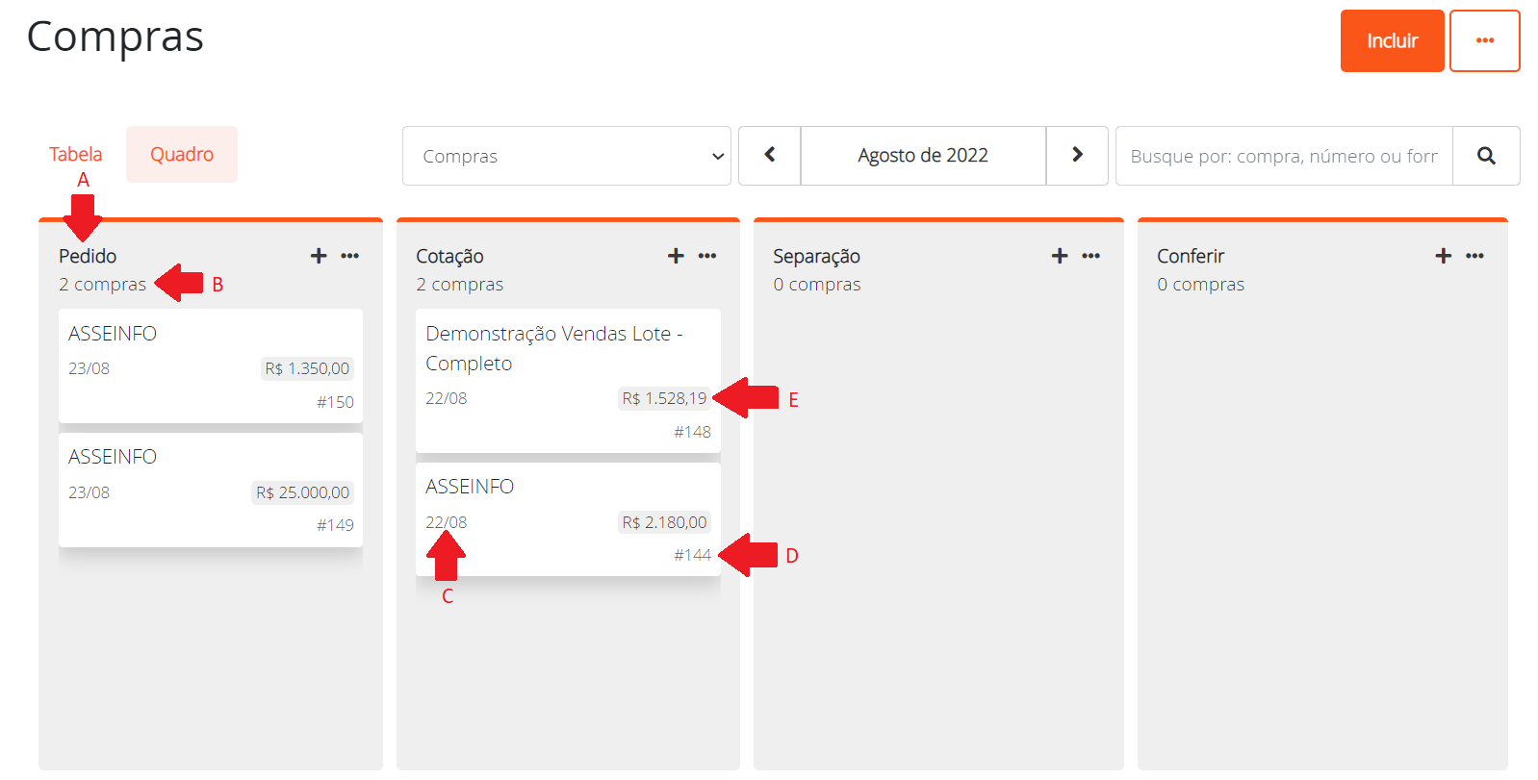Add a purchase to Cotação column
Screen dimensions: 1538x780
(x=676, y=256)
